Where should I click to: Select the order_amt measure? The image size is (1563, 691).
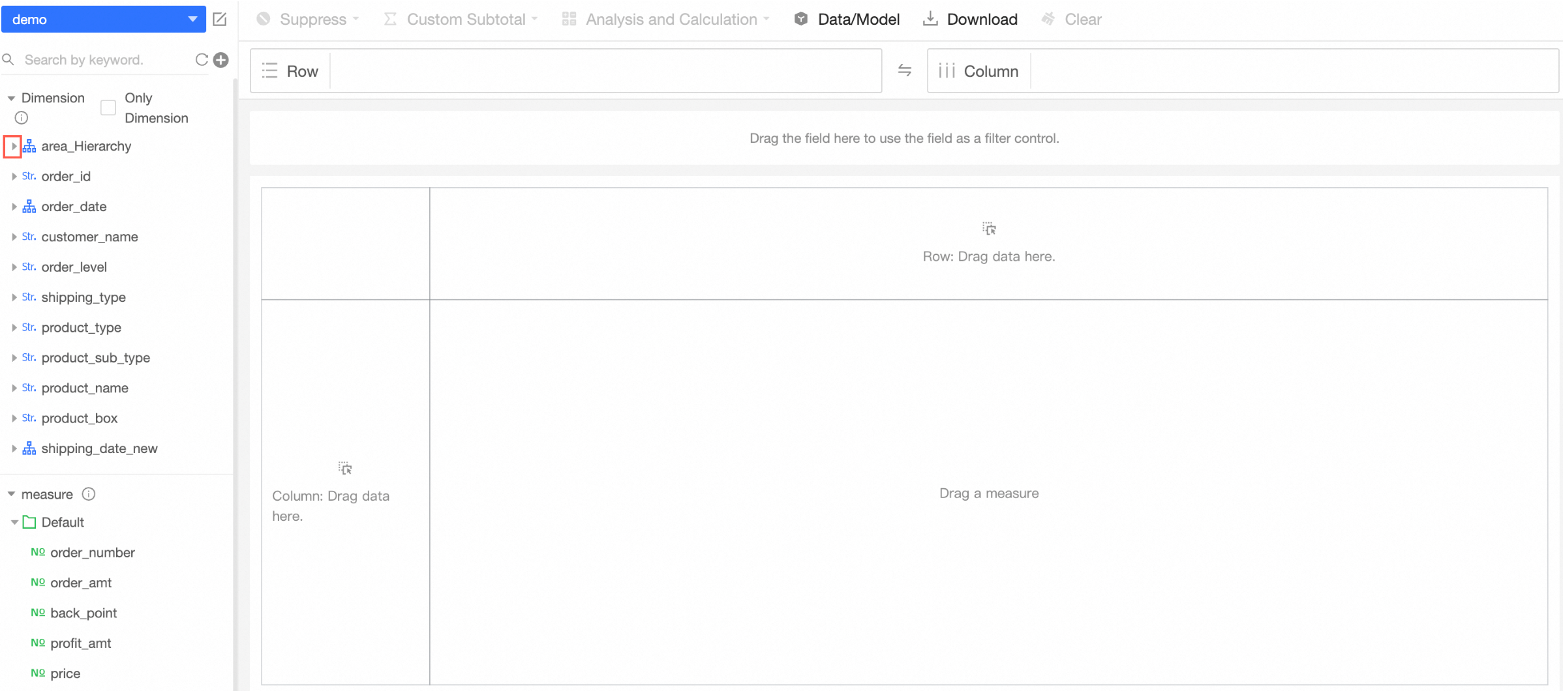[x=81, y=583]
